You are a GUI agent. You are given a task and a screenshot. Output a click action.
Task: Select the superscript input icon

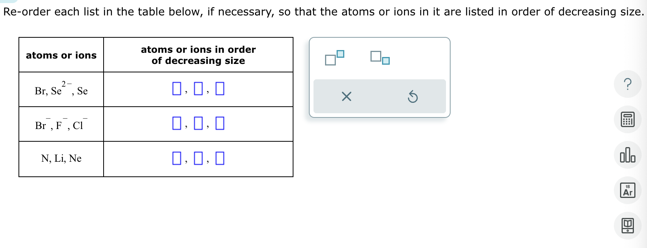click(334, 58)
